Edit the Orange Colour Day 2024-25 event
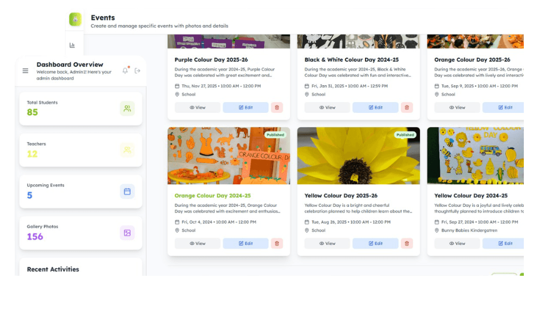Viewport: 553px width, 310px height. coord(246,244)
